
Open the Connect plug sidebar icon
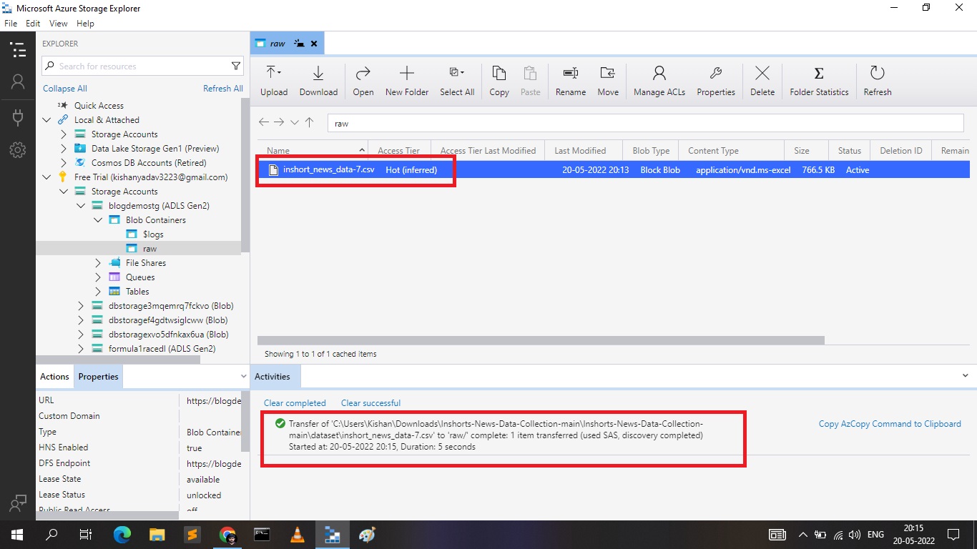(18, 117)
